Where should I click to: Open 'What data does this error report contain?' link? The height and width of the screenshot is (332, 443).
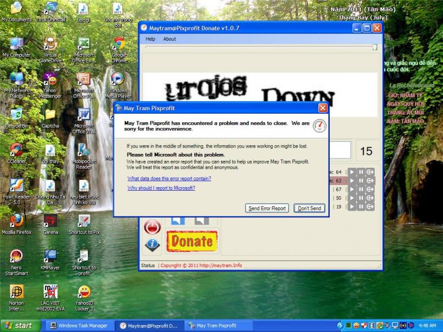pyautogui.click(x=170, y=179)
